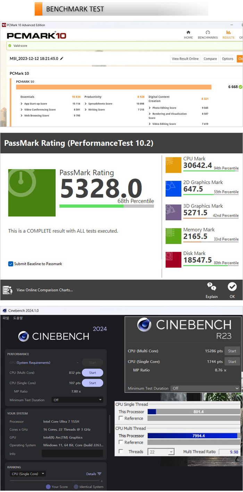The image size is (243, 492).
Task: Click the Compare button in PCMark 10
Action: pos(210,59)
